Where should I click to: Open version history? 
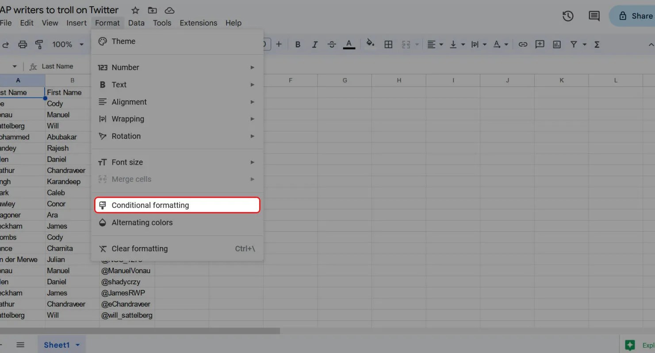(x=567, y=15)
